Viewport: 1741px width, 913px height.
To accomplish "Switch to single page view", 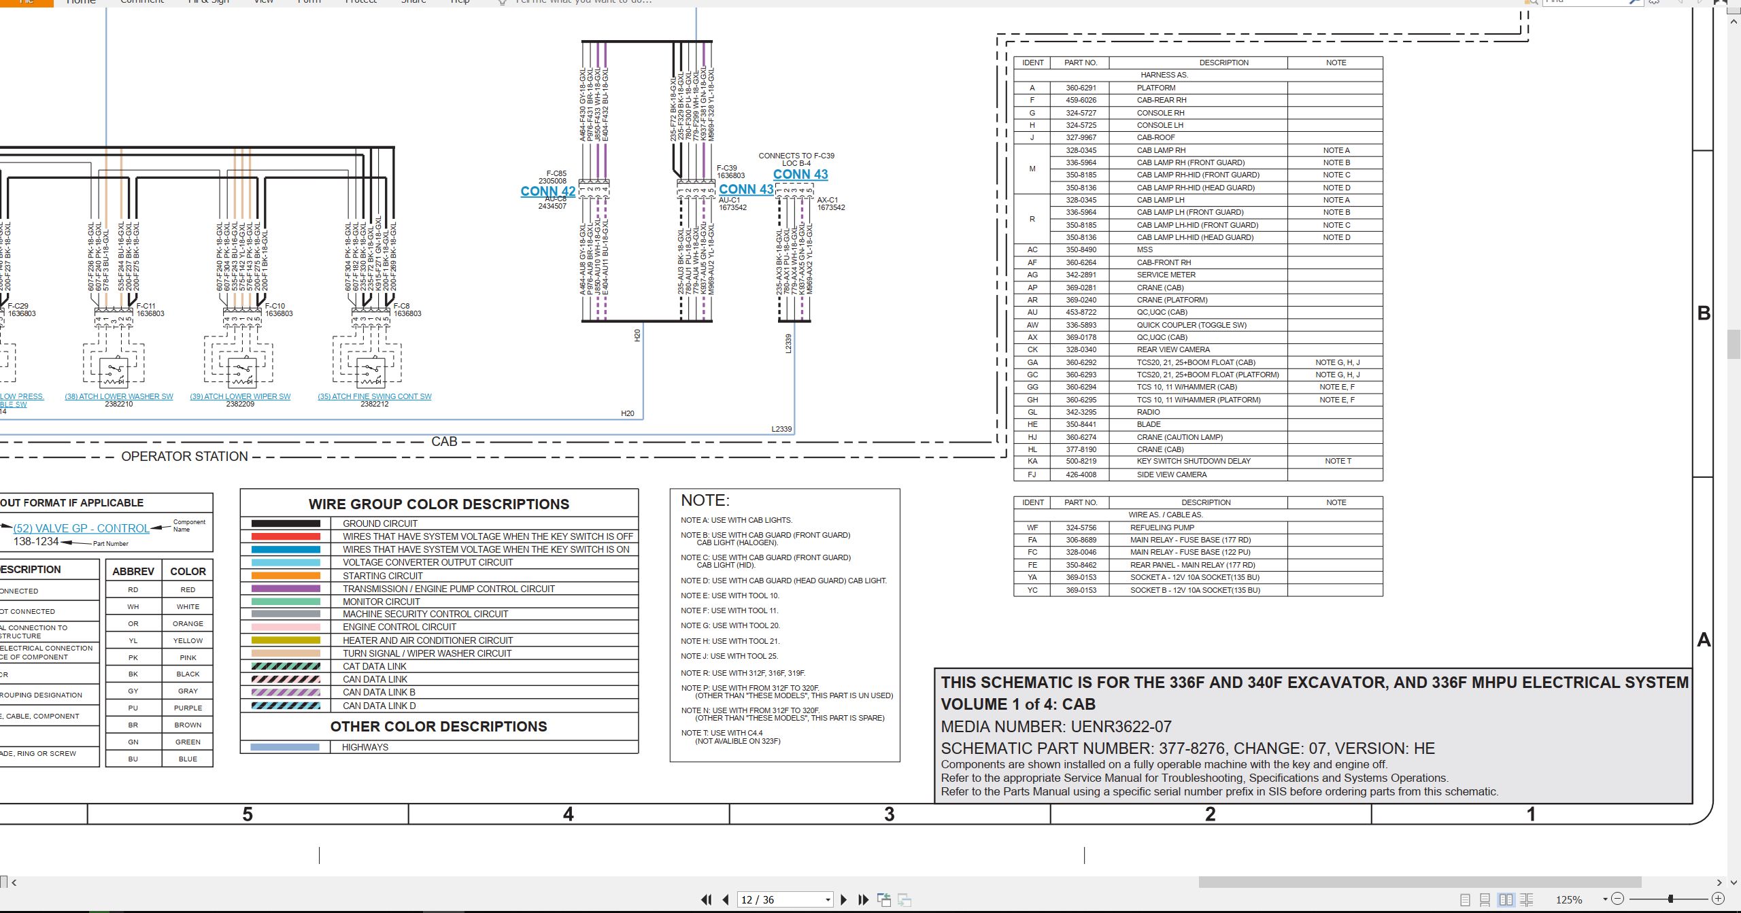I will point(1465,899).
